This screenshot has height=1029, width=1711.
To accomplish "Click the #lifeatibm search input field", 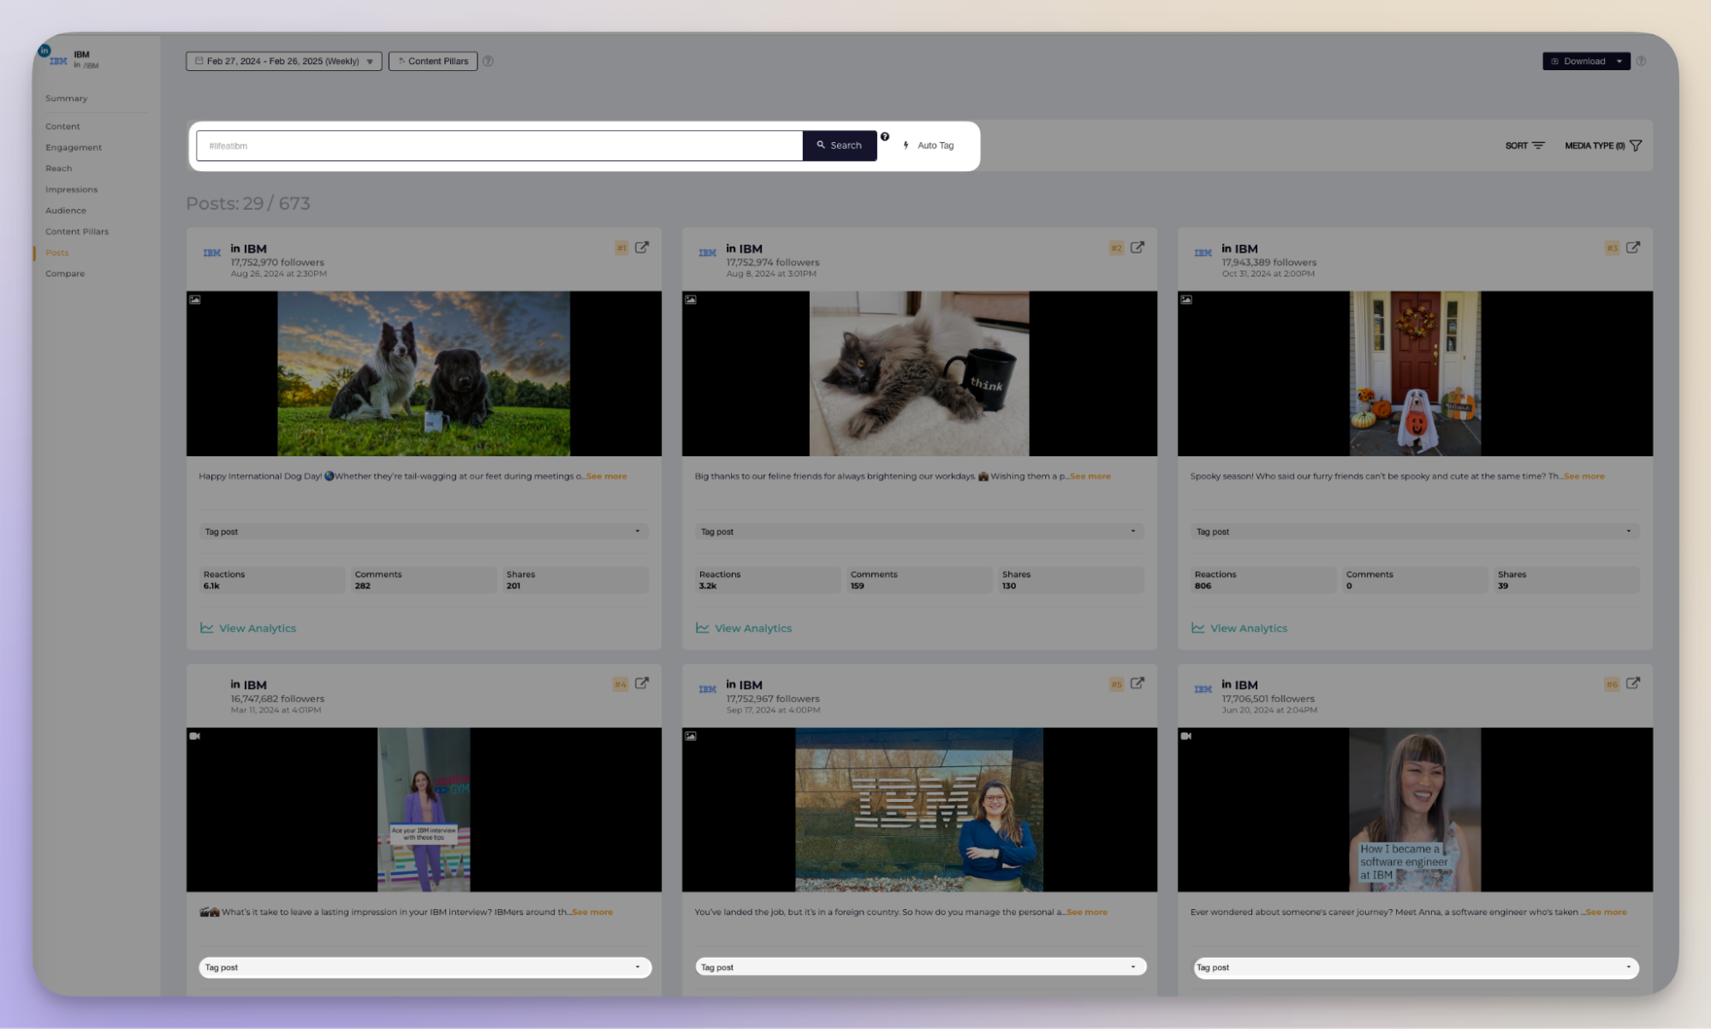I will tap(500, 146).
